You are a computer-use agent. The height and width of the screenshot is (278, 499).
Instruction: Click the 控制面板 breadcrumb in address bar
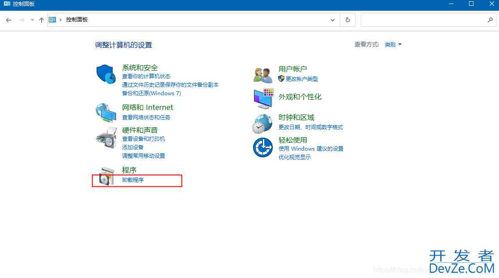point(77,20)
